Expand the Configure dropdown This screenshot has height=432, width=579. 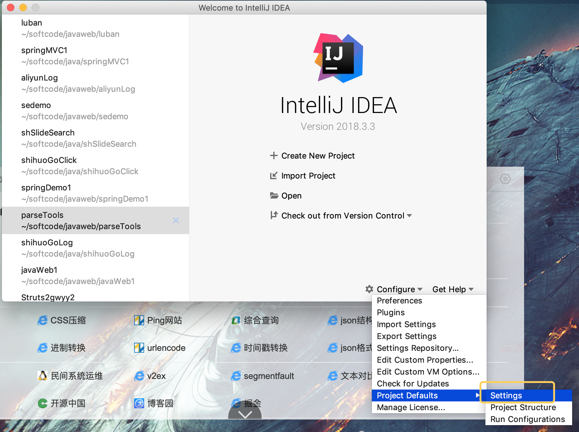click(400, 289)
